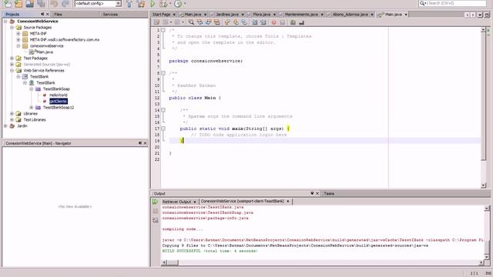493x277 pixels.
Task: Click the Previous Bookmark icon
Action: (x=227, y=22)
